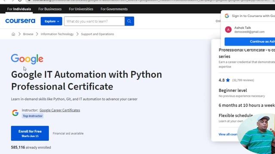Click the 'Beginner level' text
The image size is (275, 154).
coord(233,90)
